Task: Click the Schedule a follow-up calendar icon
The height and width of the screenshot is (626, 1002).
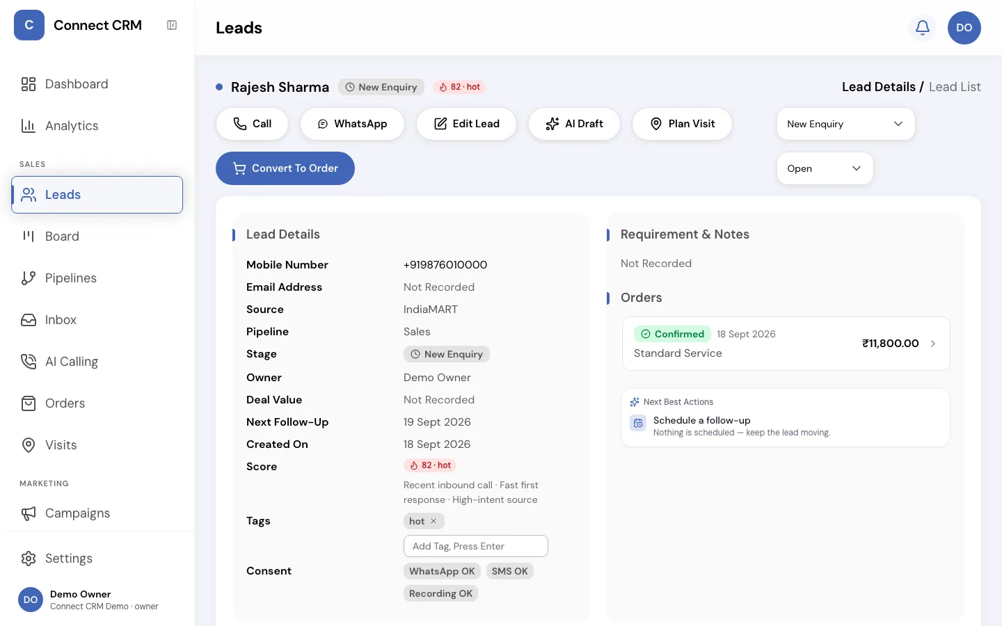Action: [638, 423]
